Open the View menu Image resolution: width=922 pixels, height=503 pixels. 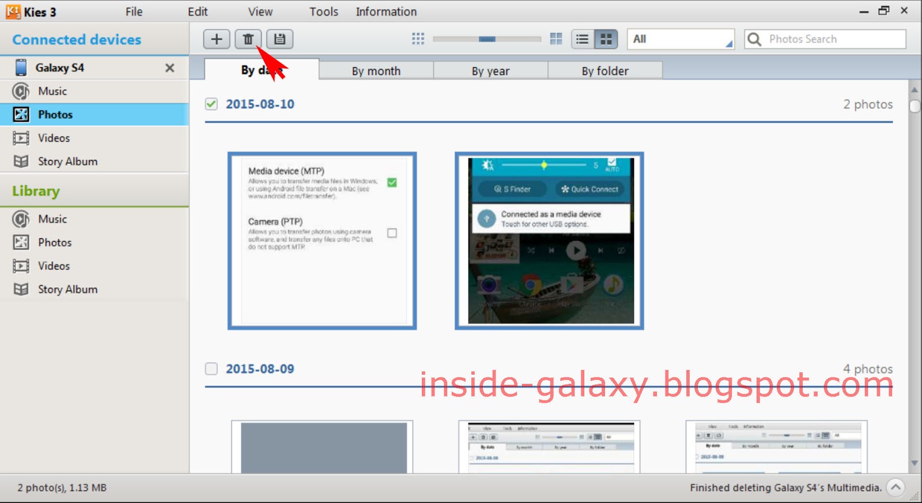tap(260, 12)
